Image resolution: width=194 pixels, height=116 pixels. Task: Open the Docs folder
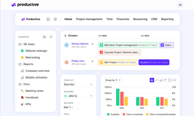(x=24, y=84)
